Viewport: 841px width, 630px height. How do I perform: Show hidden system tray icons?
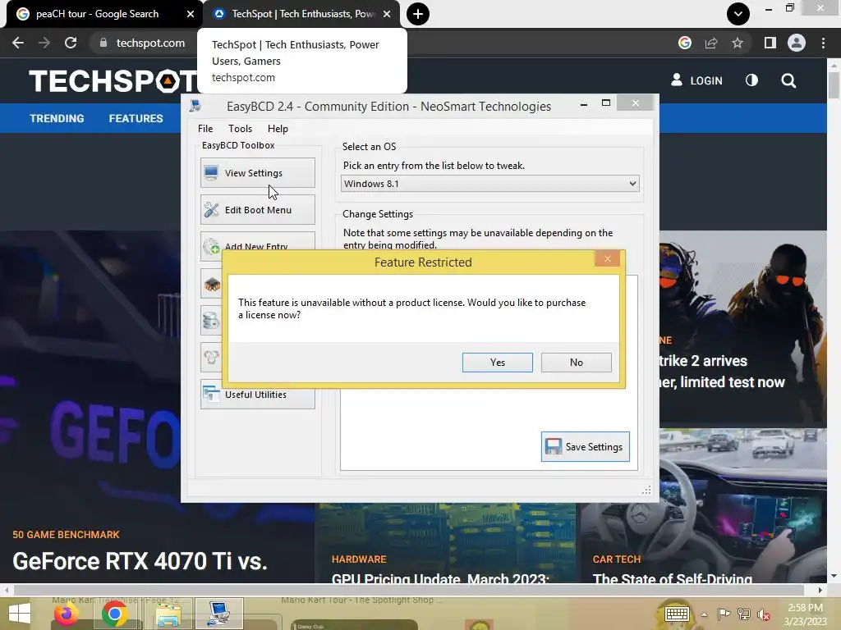[x=704, y=614]
